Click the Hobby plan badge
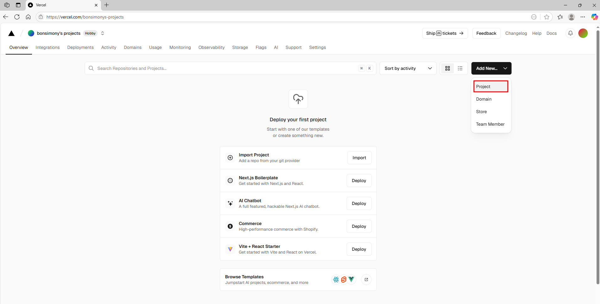Image resolution: width=600 pixels, height=304 pixels. coord(90,33)
